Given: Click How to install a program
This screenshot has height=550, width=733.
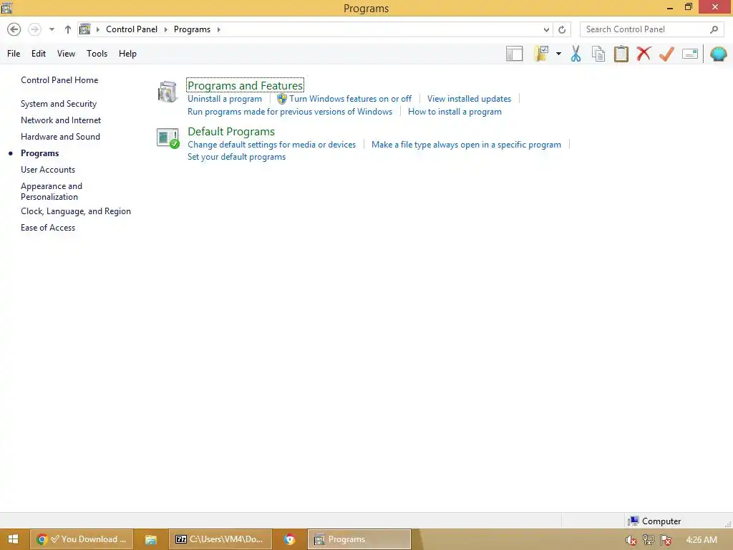Looking at the screenshot, I should (x=455, y=112).
